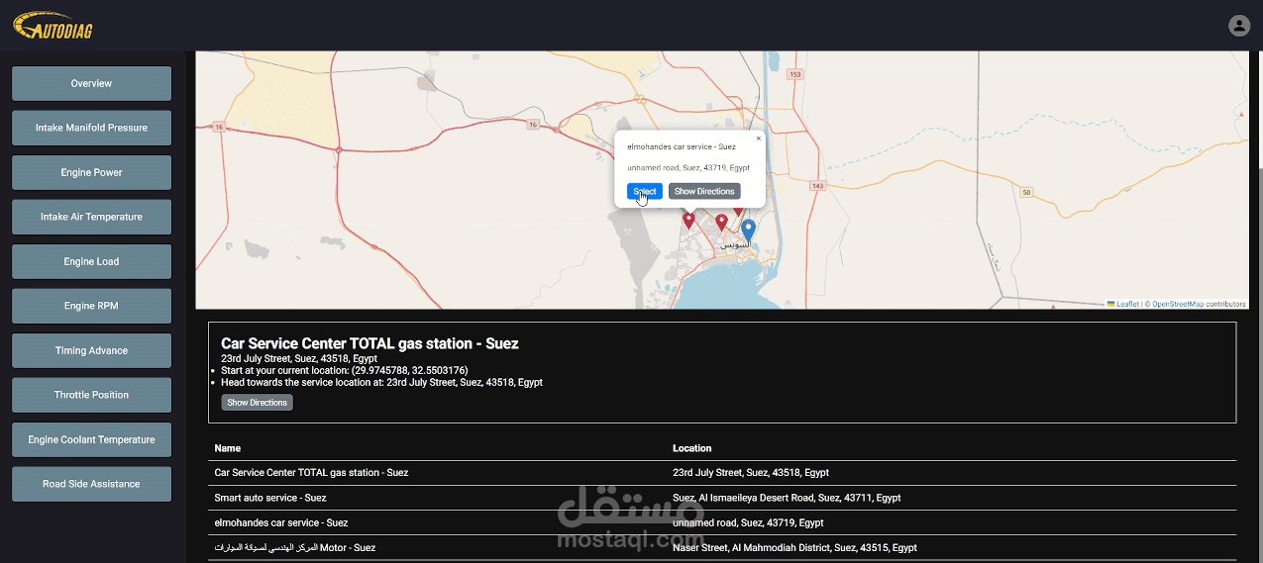This screenshot has width=1263, height=563.
Task: Click the Location column header
Action: [x=691, y=448]
